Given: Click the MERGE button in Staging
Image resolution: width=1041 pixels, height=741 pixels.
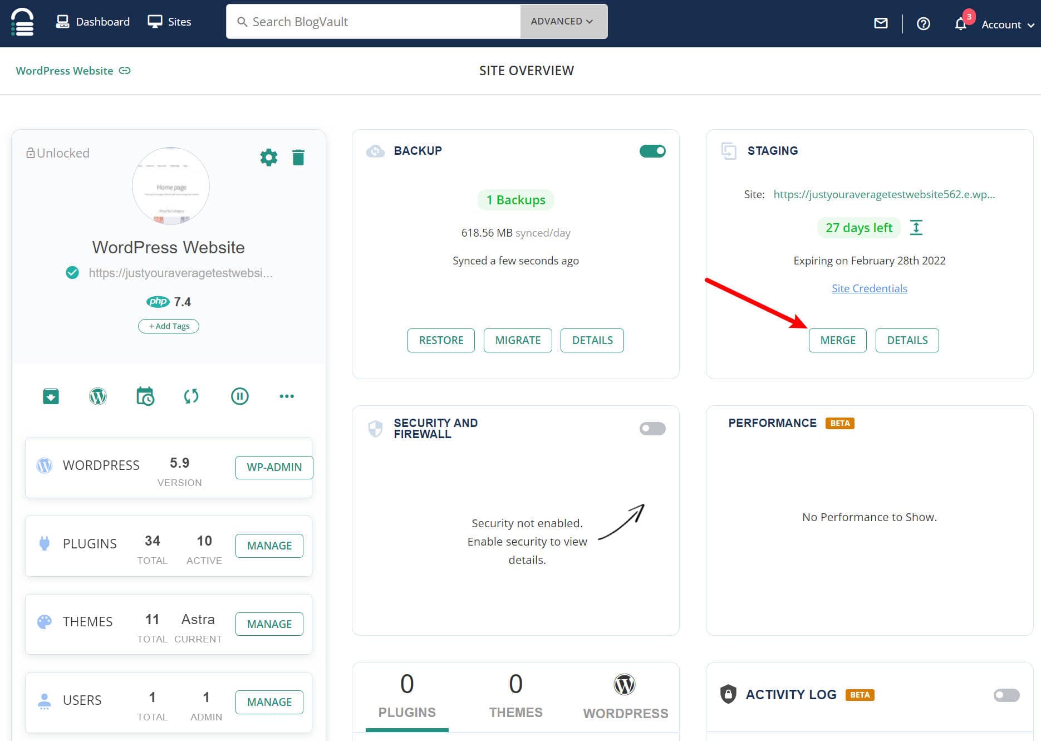Looking at the screenshot, I should pos(837,340).
